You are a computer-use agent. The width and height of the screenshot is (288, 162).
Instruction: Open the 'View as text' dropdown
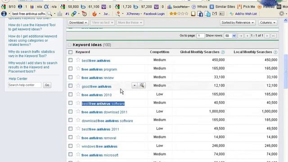tap(103, 22)
